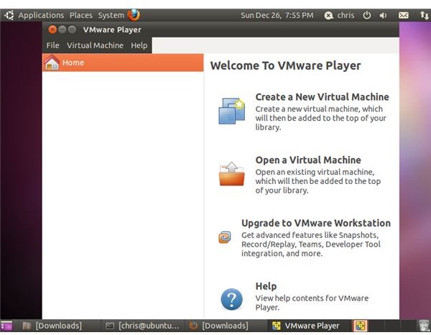Click the show desktop icon in bottom panel
Image resolution: width=431 pixels, height=335 pixels.
6,326
